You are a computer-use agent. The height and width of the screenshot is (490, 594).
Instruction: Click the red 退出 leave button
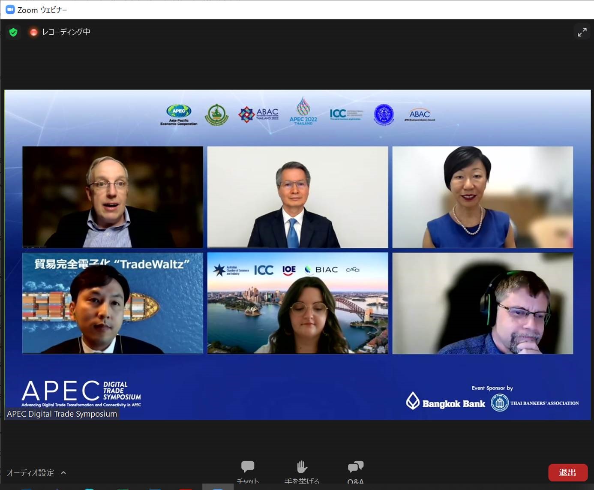pos(568,472)
